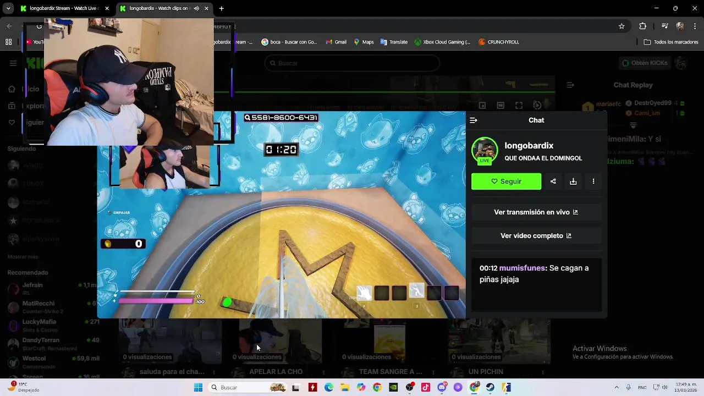Open Obtén KICKs button
This screenshot has height=396, width=704.
(645, 63)
